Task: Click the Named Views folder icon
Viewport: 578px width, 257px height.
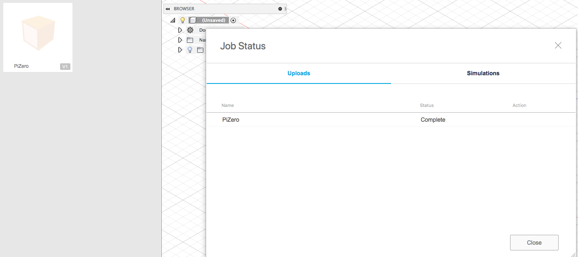Action: [190, 40]
